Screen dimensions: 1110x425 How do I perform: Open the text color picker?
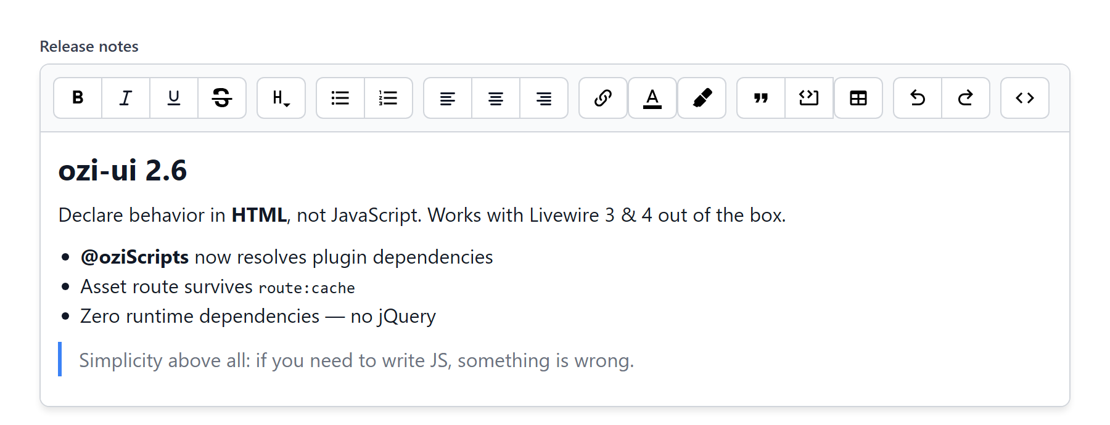click(652, 98)
